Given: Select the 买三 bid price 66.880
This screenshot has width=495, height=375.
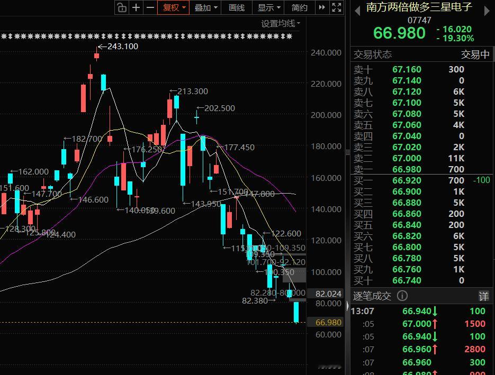Looking at the screenshot, I should point(407,203).
